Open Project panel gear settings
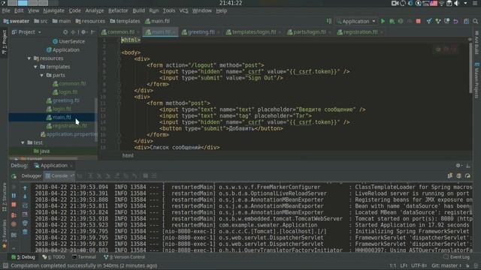Image resolution: width=481 pixels, height=270 pixels. [x=83, y=31]
